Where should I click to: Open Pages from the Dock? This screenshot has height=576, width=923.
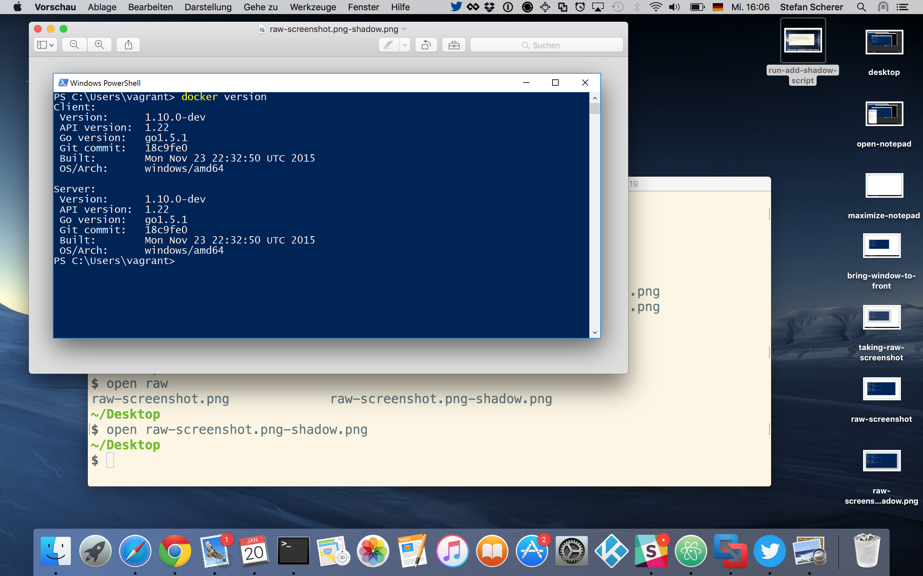tap(412, 551)
